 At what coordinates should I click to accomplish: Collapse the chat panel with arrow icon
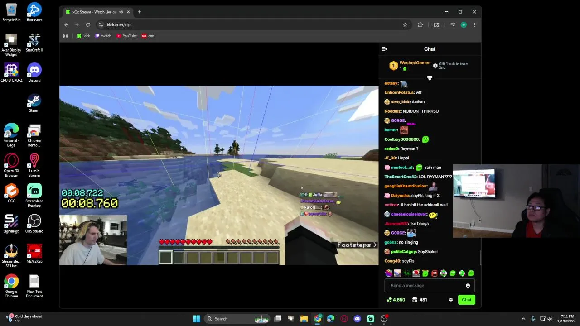coord(384,49)
